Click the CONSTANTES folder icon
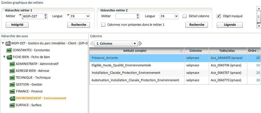 [9, 50]
